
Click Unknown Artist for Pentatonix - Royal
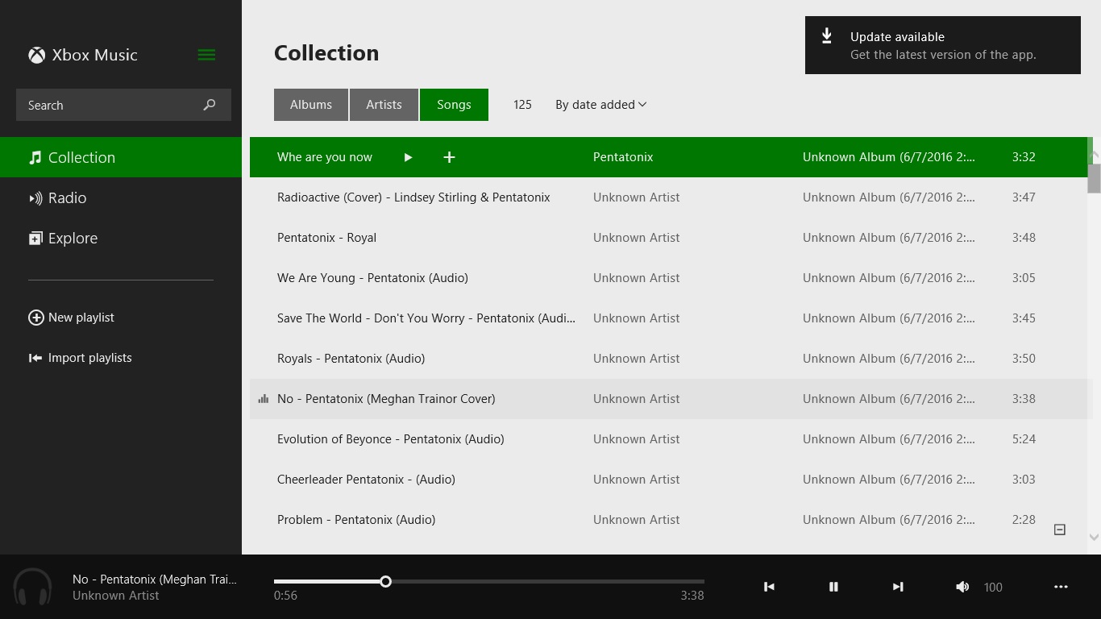pos(637,238)
